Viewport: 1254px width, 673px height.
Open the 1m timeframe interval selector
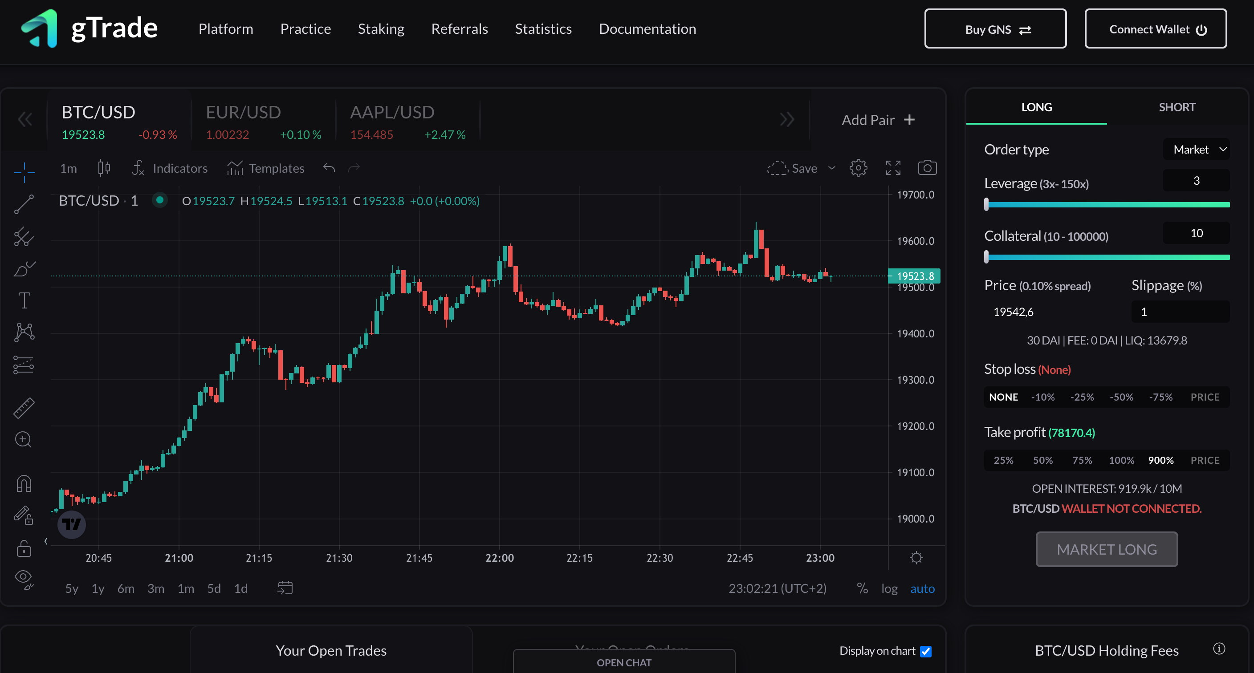click(68, 168)
